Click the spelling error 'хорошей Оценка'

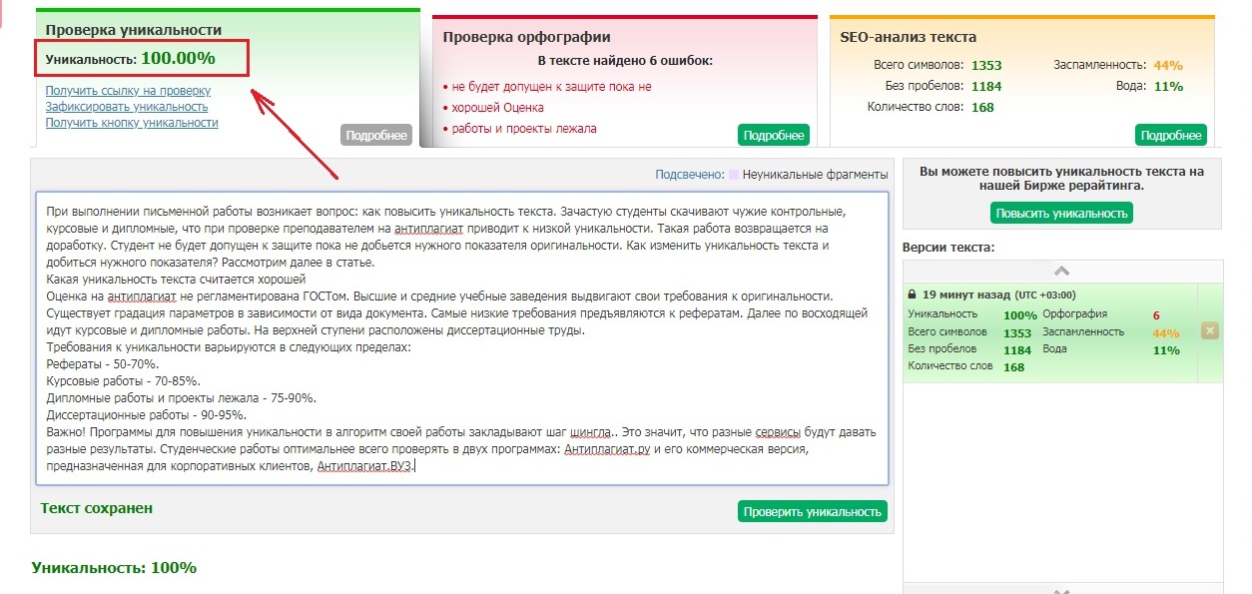497,108
